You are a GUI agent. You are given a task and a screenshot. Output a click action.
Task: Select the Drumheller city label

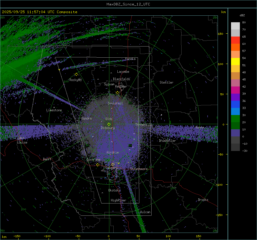coord(167,141)
